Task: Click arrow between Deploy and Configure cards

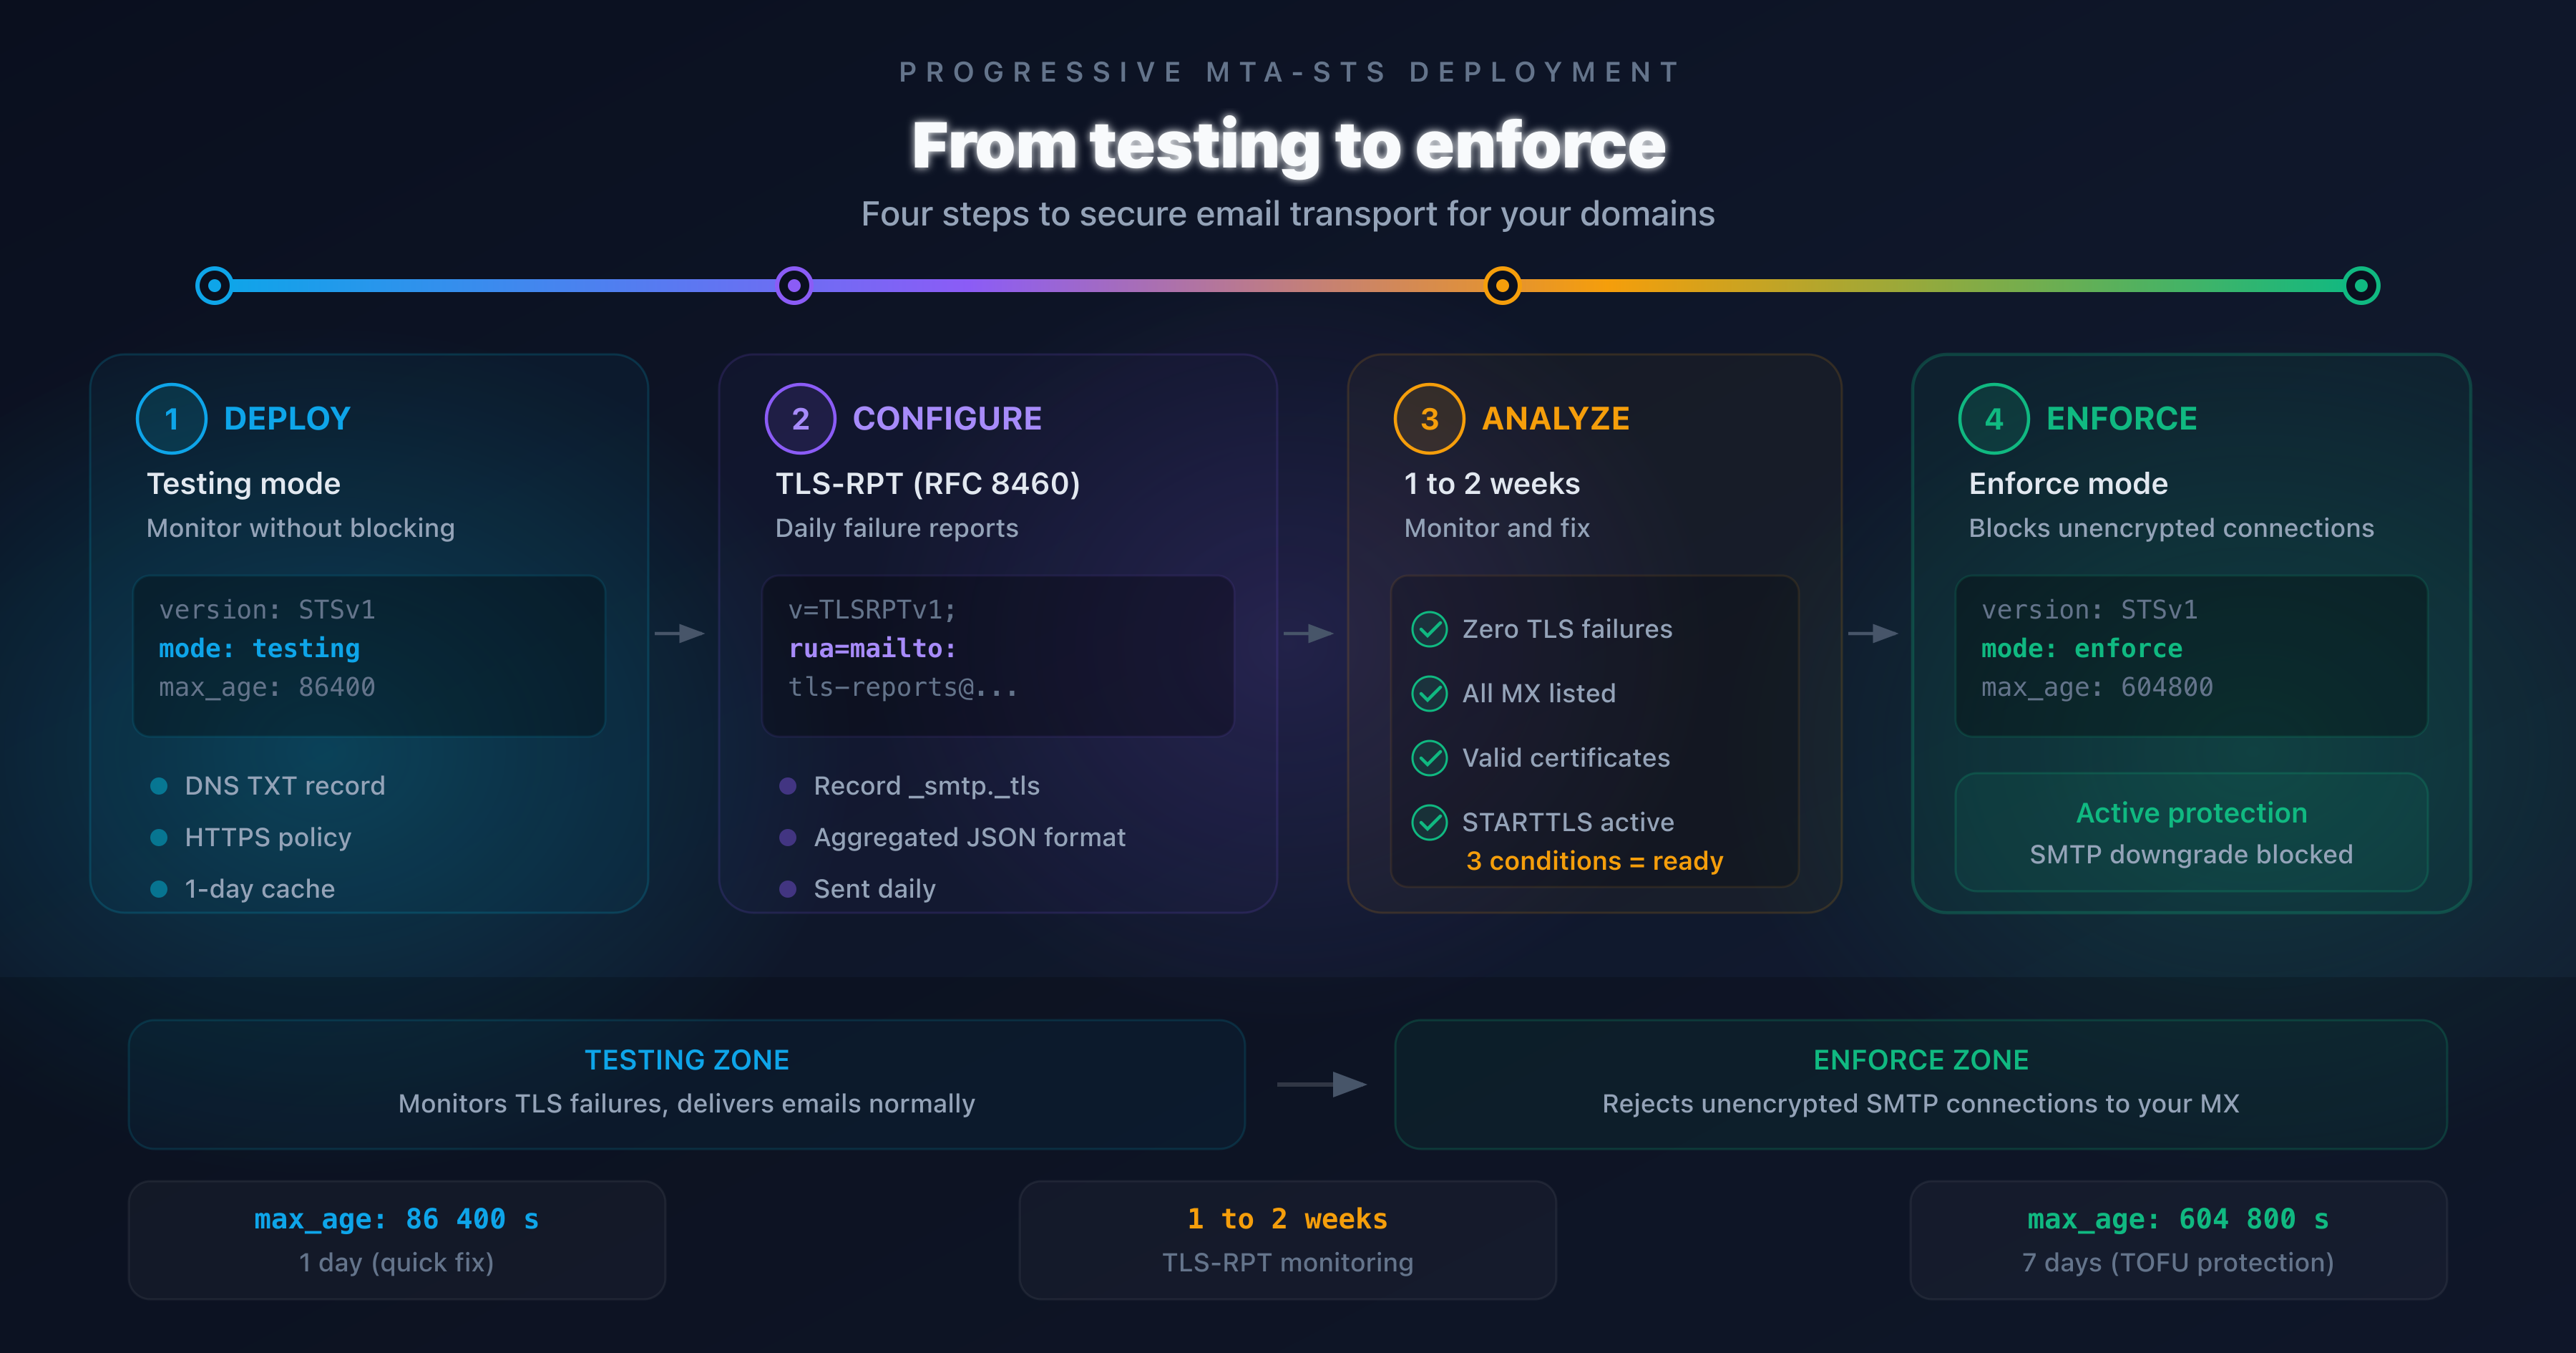Action: 680,634
